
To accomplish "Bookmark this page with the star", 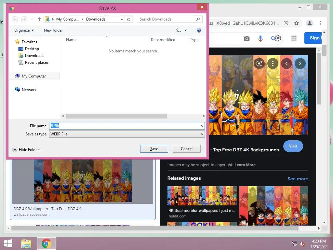I will (297, 23).
